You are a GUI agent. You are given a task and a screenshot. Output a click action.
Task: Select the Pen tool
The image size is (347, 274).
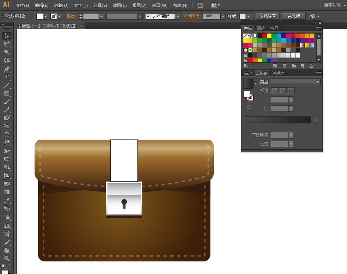point(7,69)
